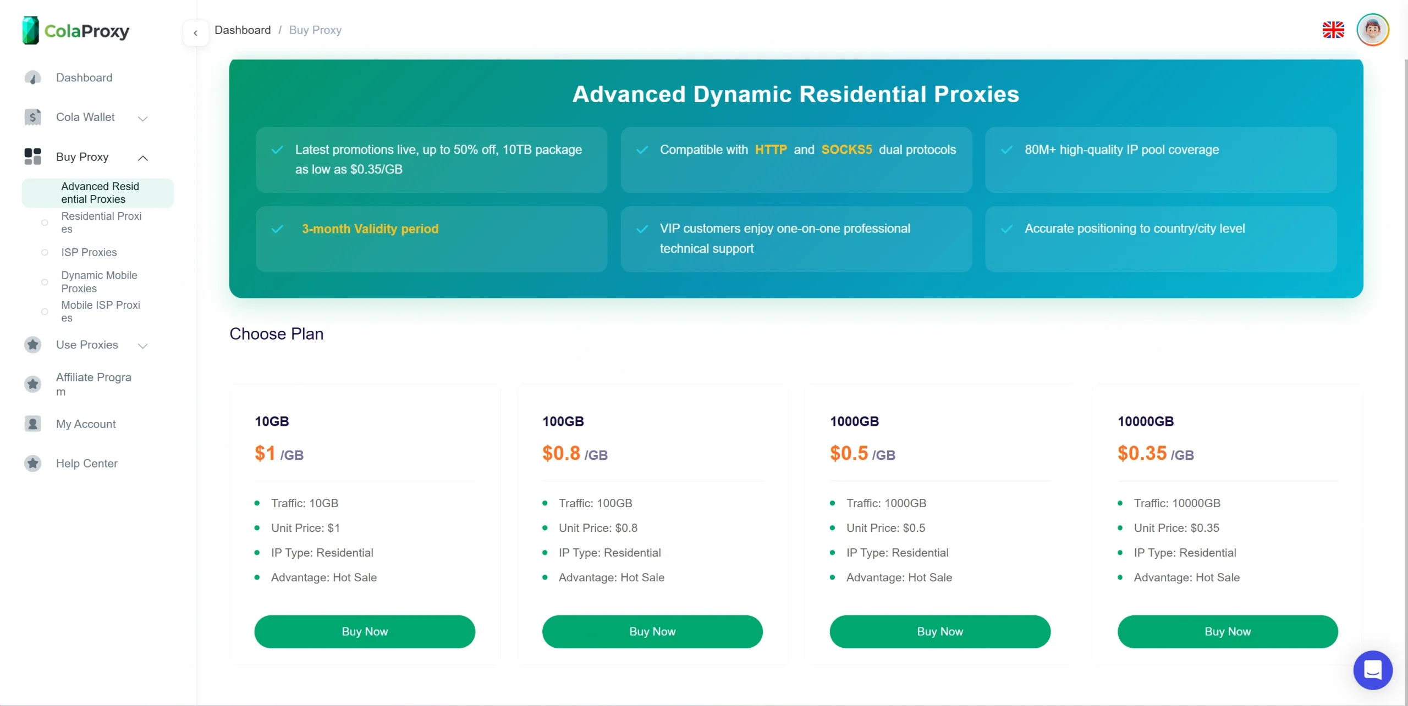Expand the Use Proxies submenu chevron

[x=143, y=346]
